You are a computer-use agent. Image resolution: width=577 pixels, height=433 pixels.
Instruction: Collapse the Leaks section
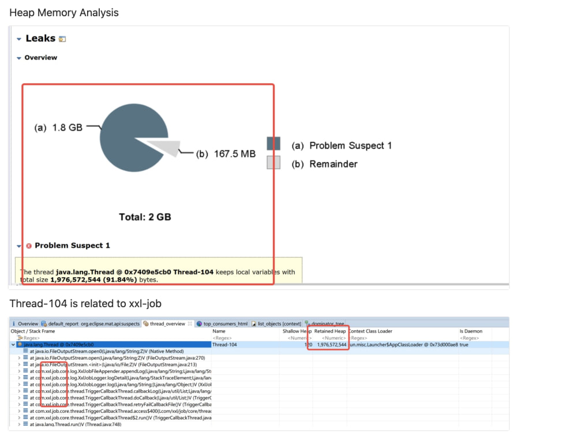pos(19,39)
